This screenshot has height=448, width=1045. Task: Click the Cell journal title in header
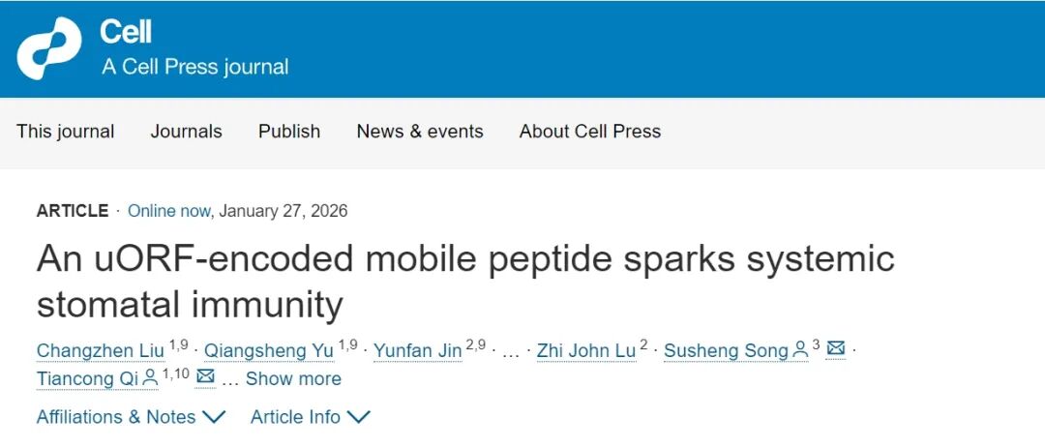point(126,32)
